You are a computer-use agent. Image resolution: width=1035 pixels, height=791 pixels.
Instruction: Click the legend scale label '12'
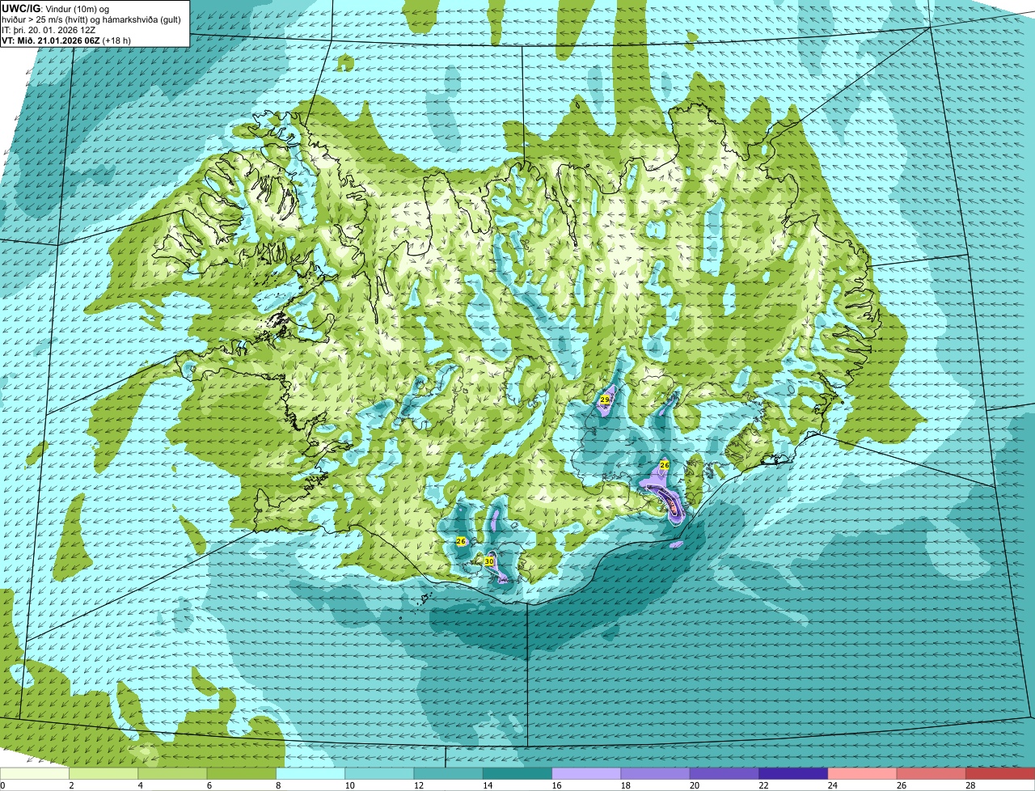point(418,785)
